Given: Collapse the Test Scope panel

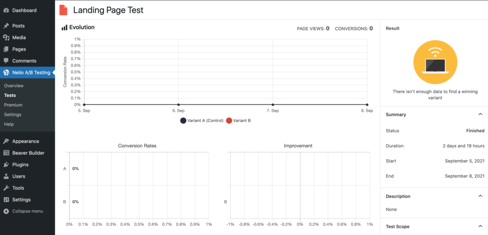Looking at the screenshot, I should click(x=480, y=226).
